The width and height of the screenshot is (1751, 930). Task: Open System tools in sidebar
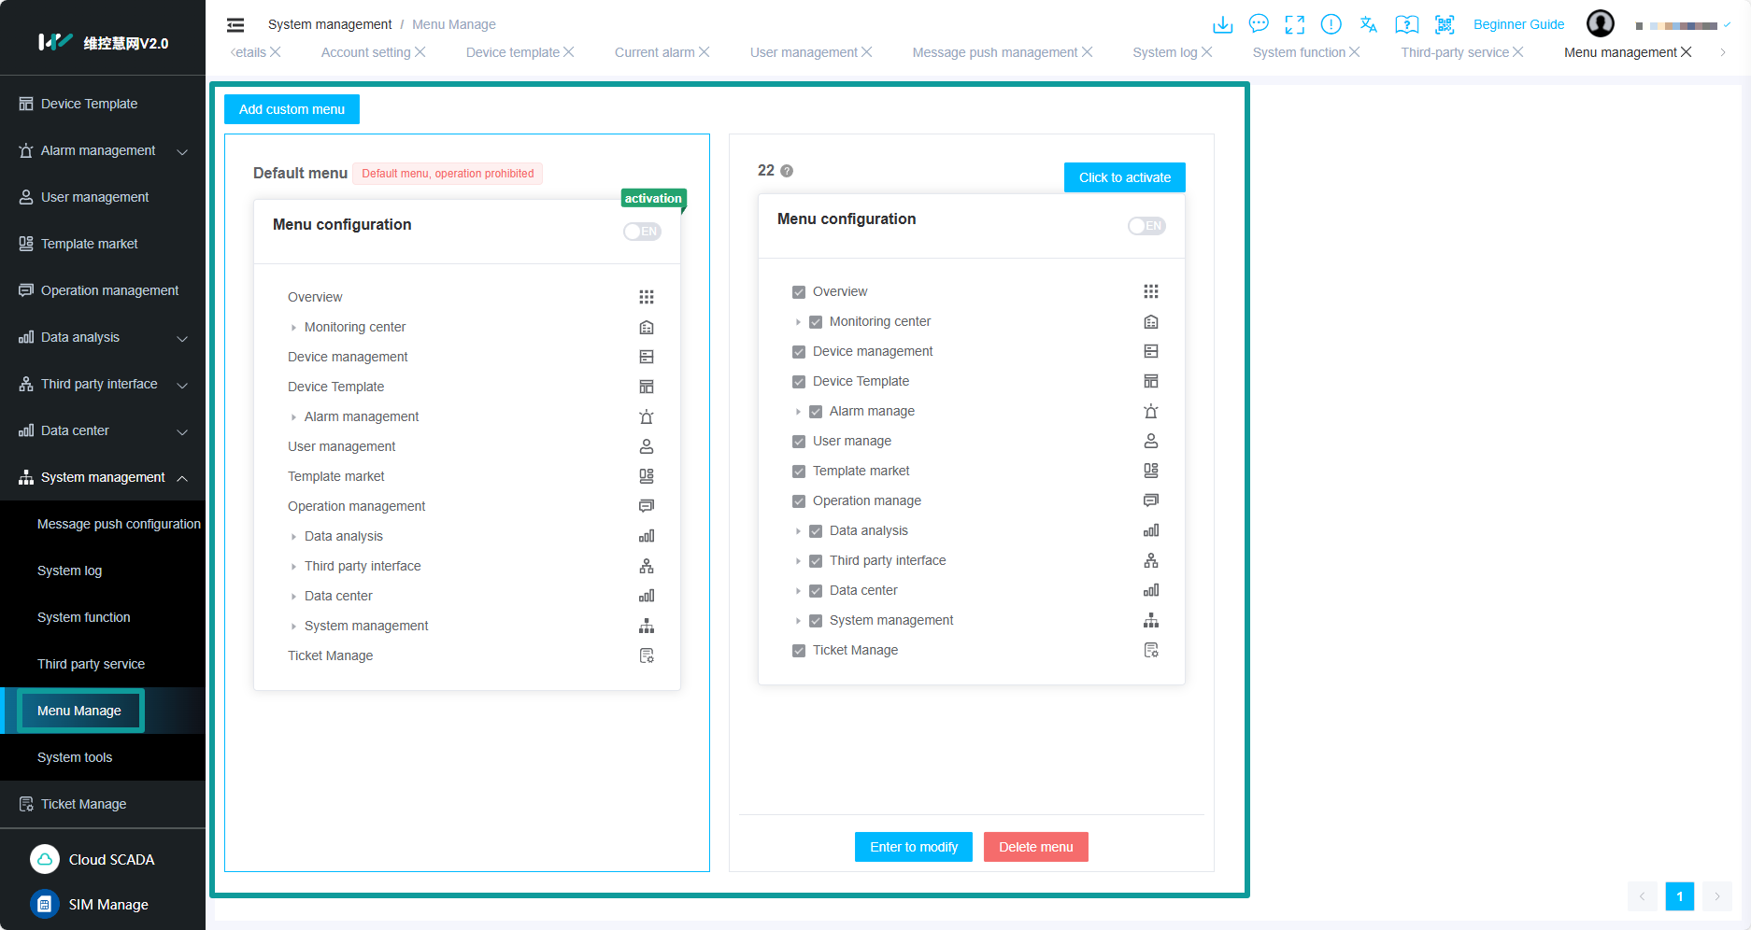pyautogui.click(x=75, y=757)
